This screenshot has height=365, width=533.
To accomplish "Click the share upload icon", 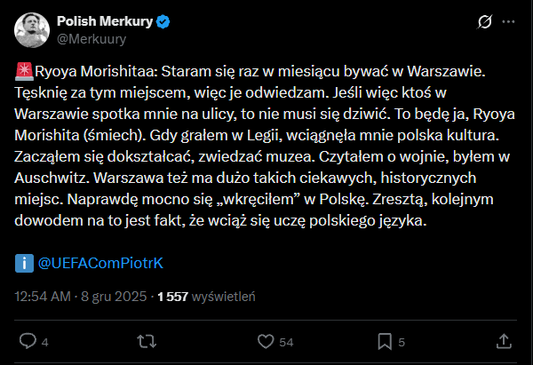I will tap(503, 341).
